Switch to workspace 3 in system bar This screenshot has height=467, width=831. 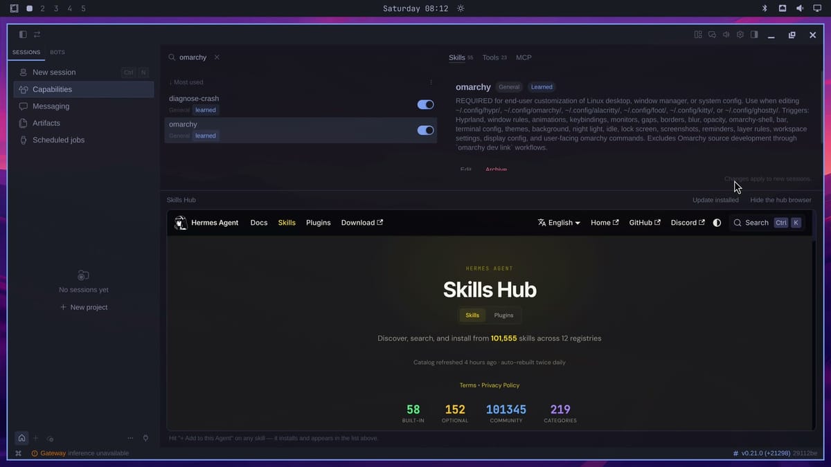click(x=56, y=8)
